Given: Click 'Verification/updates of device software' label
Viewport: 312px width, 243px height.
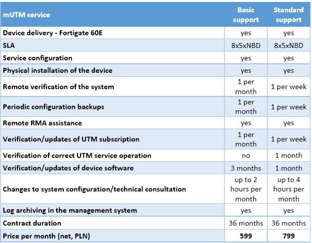Looking at the screenshot, I should (68, 168).
